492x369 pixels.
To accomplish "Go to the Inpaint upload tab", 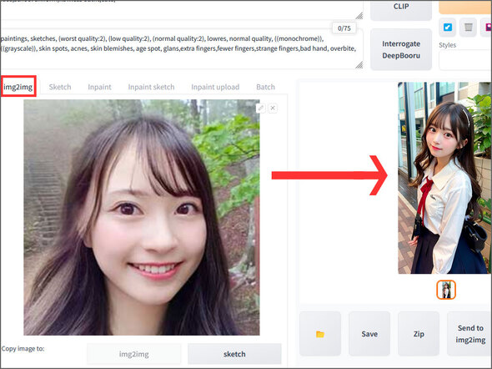I will [215, 87].
